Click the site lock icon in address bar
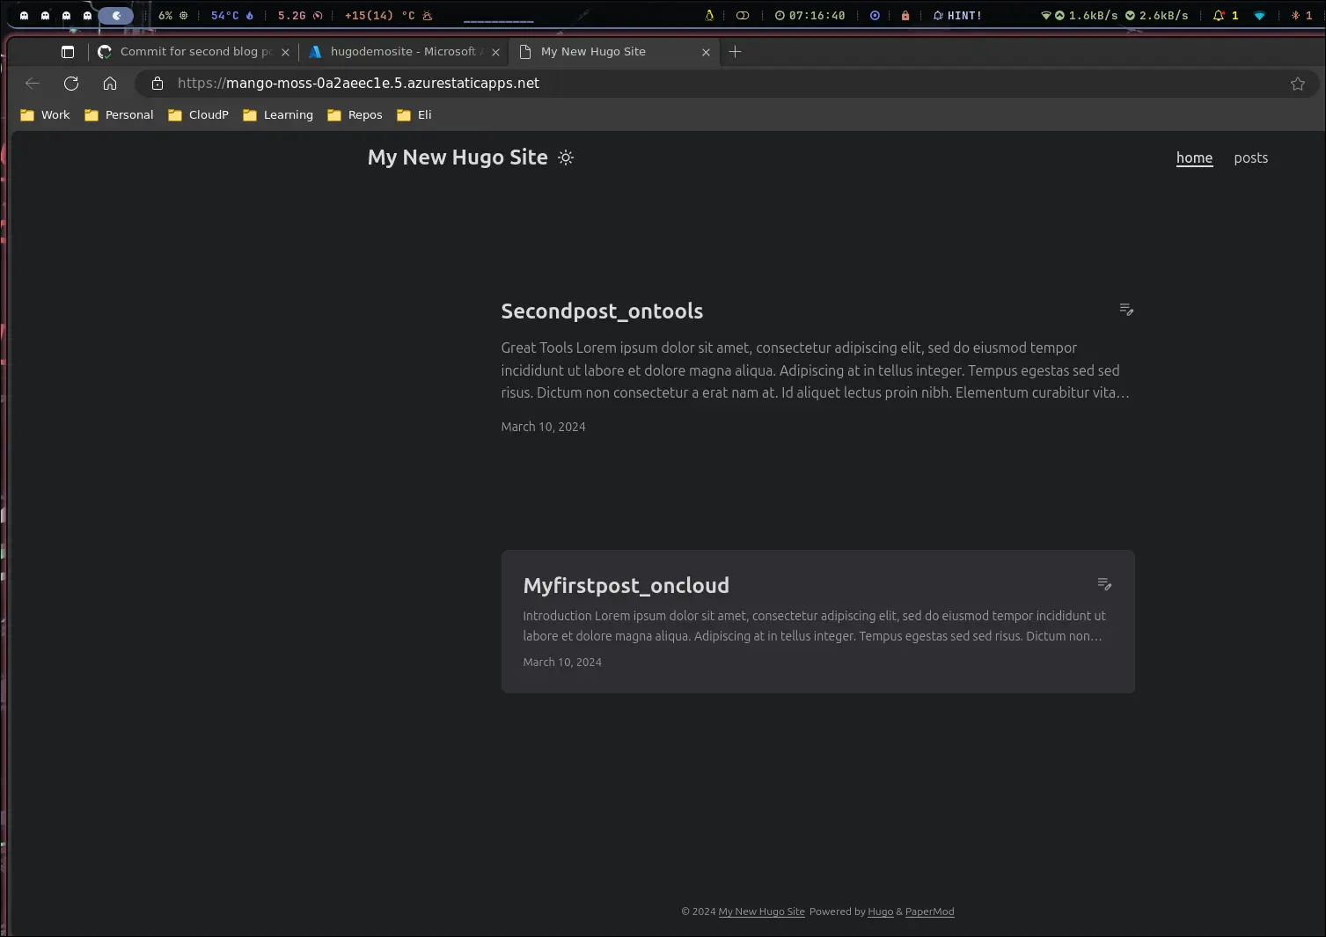Screen dimensions: 1326x937 pos(158,84)
